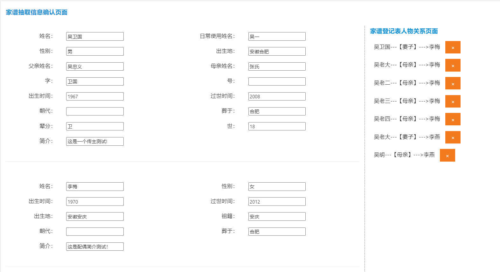Focus the spouse 出生时间 field showing 1970
The width and height of the screenshot is (500, 272).
tap(95, 202)
